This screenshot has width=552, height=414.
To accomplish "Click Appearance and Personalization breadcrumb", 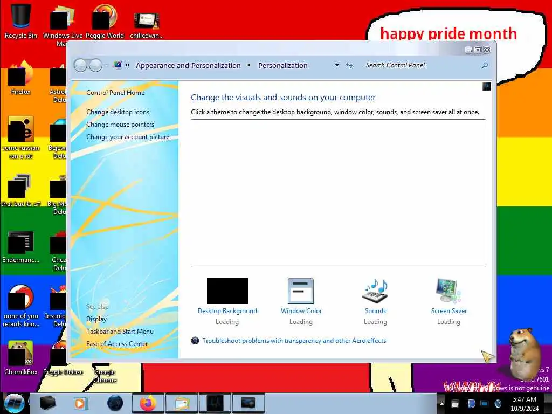I will [188, 65].
